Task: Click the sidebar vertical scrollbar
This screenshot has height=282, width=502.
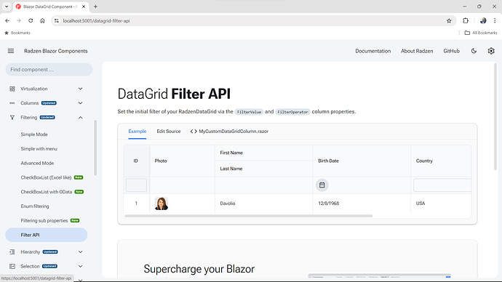Action: pos(95,148)
